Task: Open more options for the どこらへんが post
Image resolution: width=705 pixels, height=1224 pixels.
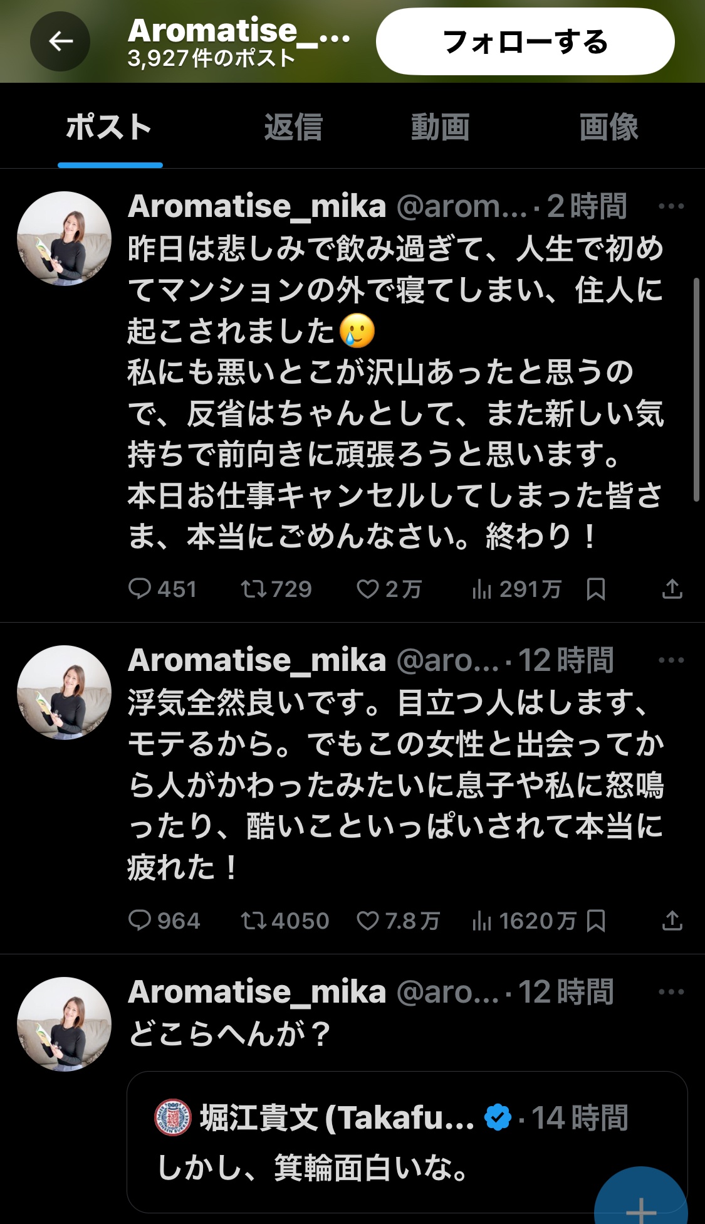Action: [x=671, y=992]
